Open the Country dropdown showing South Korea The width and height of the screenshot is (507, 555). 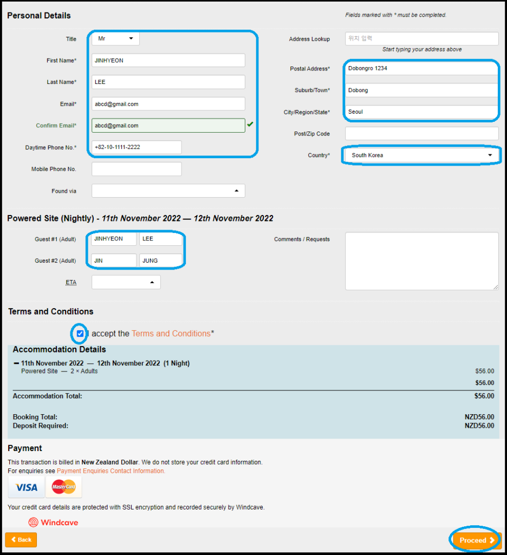click(x=421, y=155)
